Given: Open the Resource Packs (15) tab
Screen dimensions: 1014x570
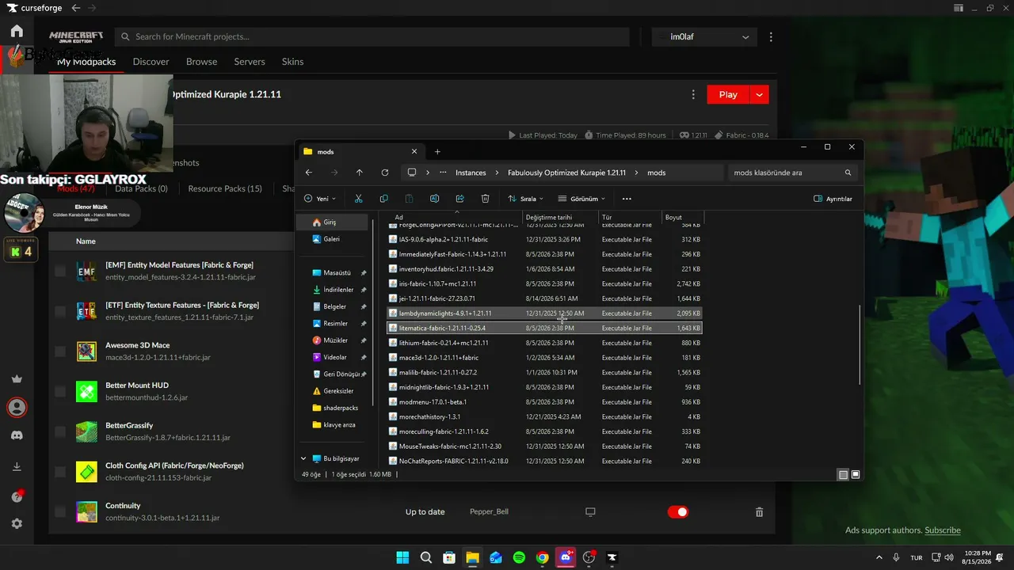Looking at the screenshot, I should (x=225, y=189).
